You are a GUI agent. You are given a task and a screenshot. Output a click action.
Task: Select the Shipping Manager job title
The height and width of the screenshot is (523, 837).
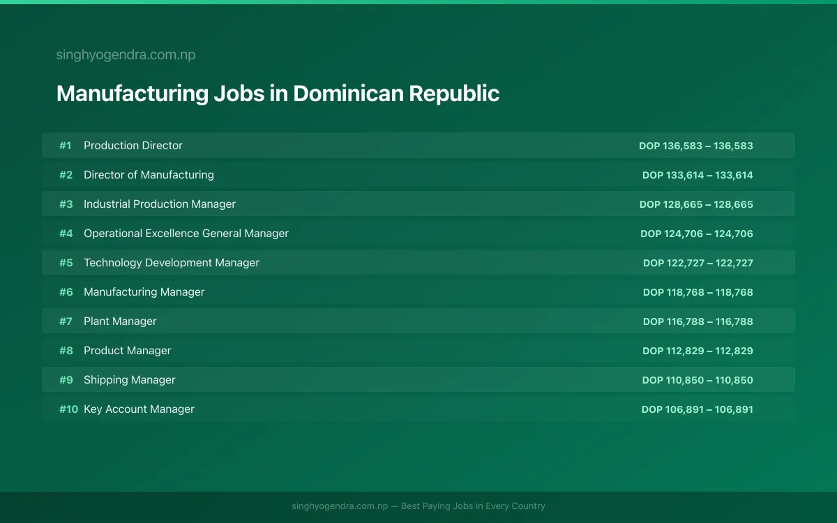coord(130,380)
